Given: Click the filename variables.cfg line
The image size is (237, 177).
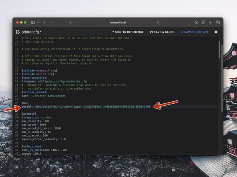Looking at the screenshot, I should click(x=54, y=81).
